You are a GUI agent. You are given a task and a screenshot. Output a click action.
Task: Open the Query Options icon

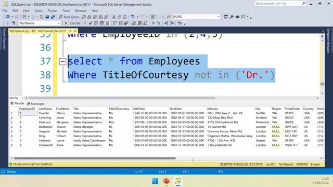point(102,23)
